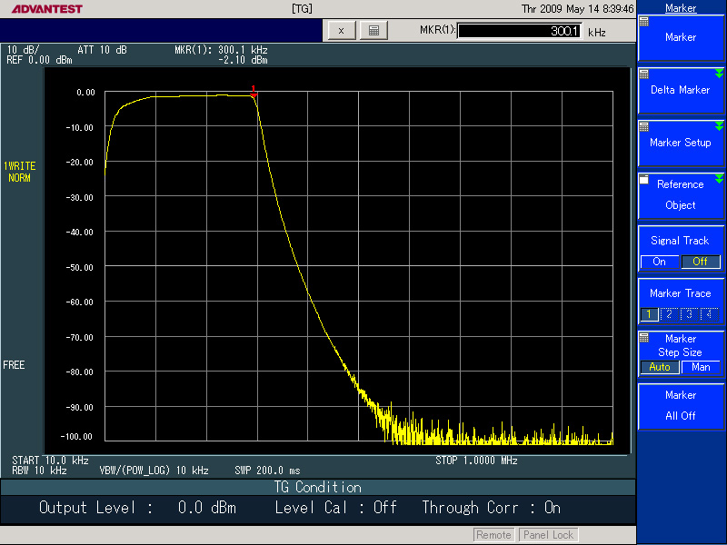Click the window icon on Reference Object

tap(644, 180)
